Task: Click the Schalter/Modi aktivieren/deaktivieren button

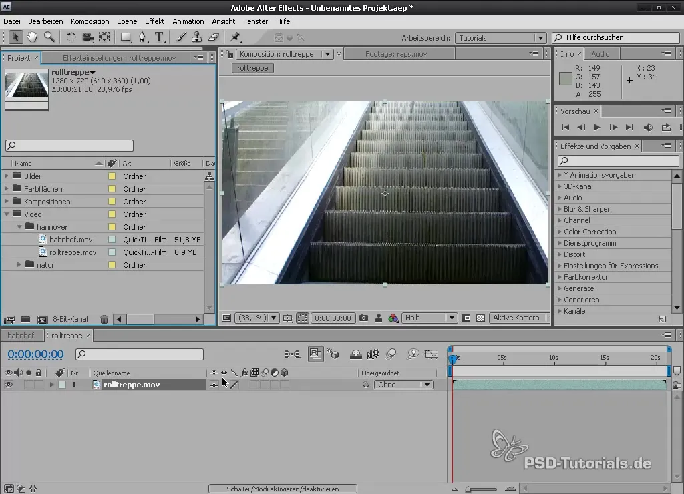Action: pyautogui.click(x=283, y=489)
